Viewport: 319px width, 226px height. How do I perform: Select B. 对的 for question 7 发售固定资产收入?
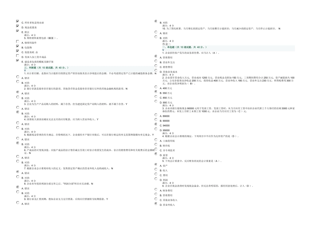18,177
